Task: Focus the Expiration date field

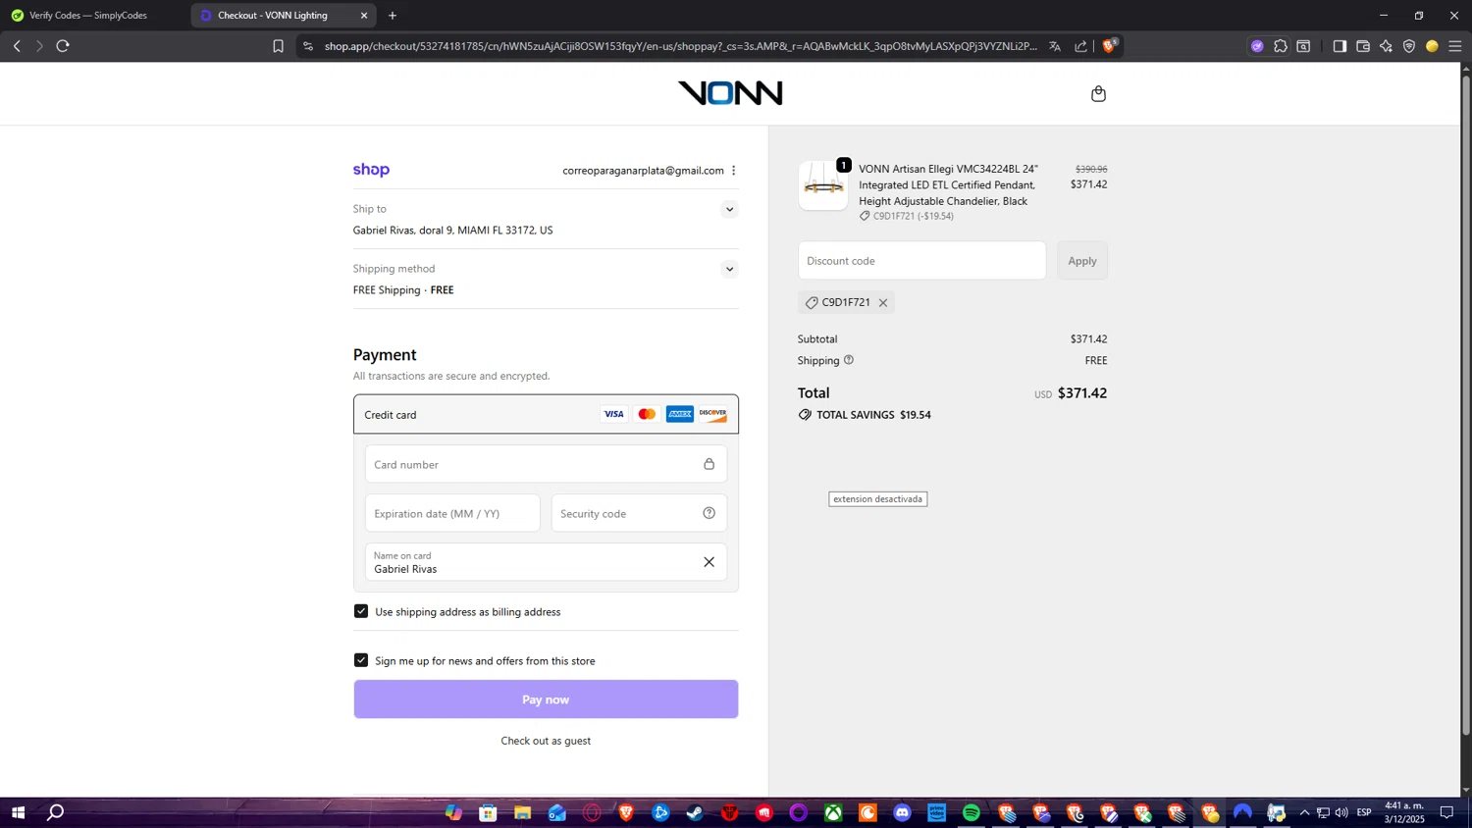Action: 452,513
